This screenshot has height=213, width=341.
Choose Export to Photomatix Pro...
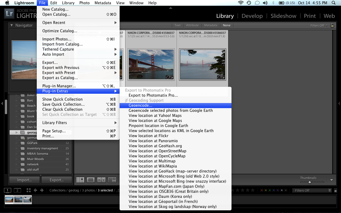click(176, 95)
